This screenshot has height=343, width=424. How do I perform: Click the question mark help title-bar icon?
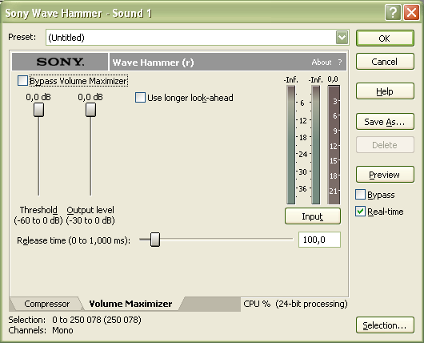point(393,13)
